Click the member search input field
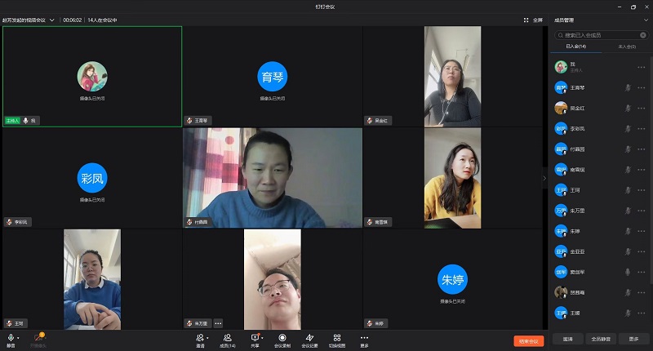Viewport: 653px width, 351px height. pyautogui.click(x=600, y=35)
